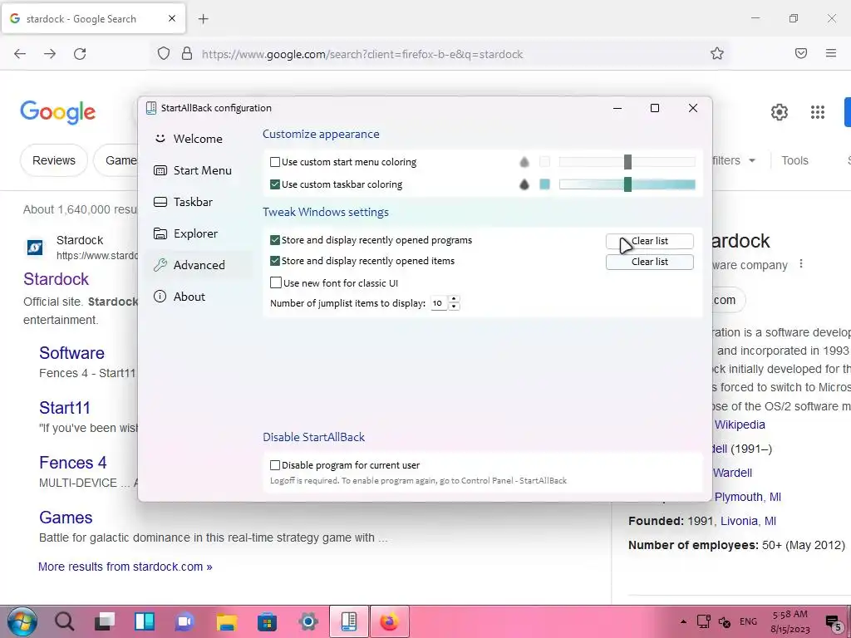
Task: Open the Fences 4 sitelink
Action: [73, 463]
